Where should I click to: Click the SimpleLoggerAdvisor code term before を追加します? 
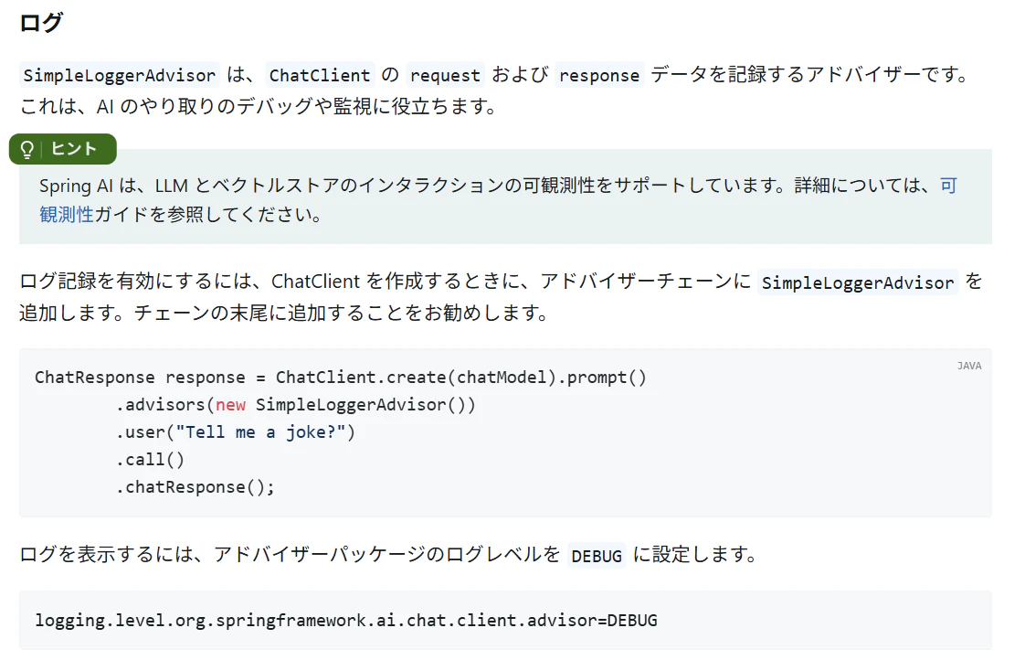(858, 282)
